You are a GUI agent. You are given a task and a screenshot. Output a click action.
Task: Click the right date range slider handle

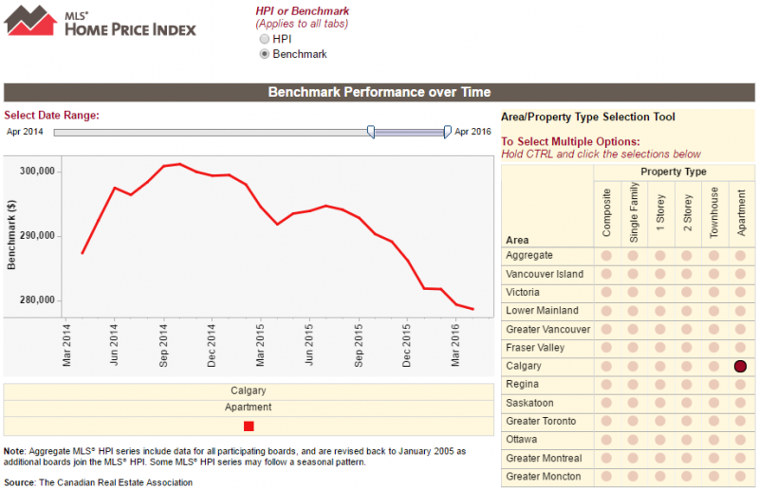pos(448,132)
